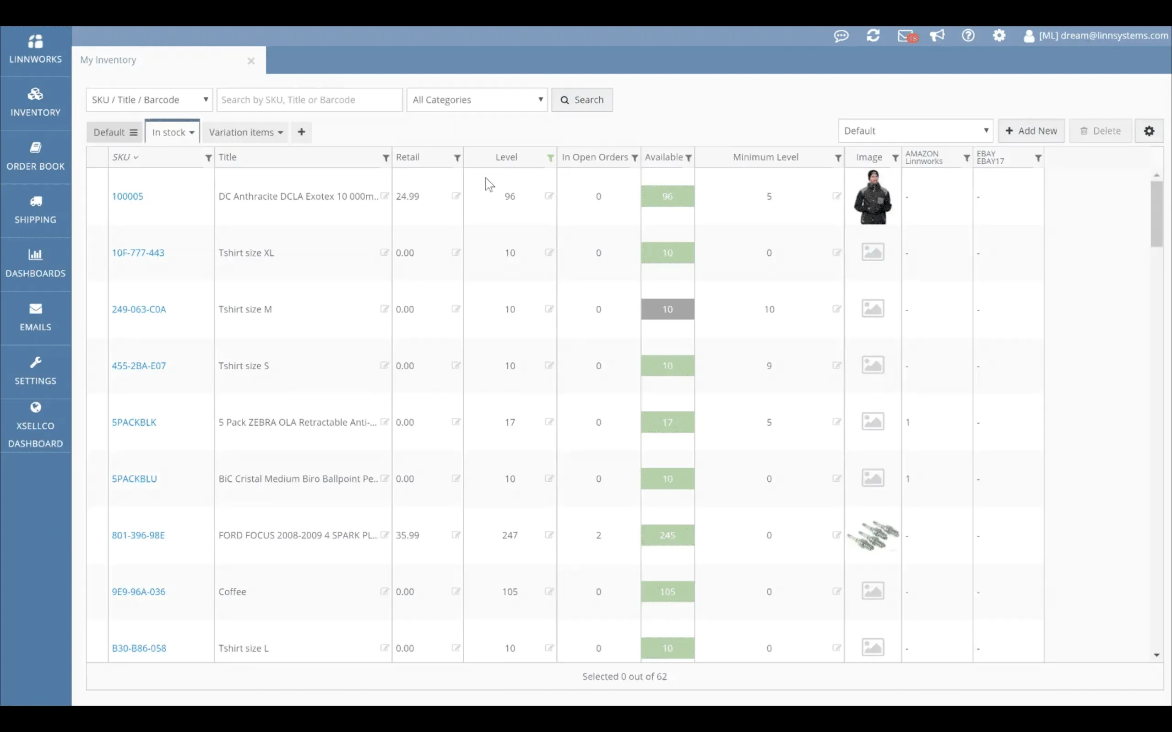The image size is (1172, 732).
Task: Toggle the Minimum Level column filter
Action: pyautogui.click(x=838, y=158)
